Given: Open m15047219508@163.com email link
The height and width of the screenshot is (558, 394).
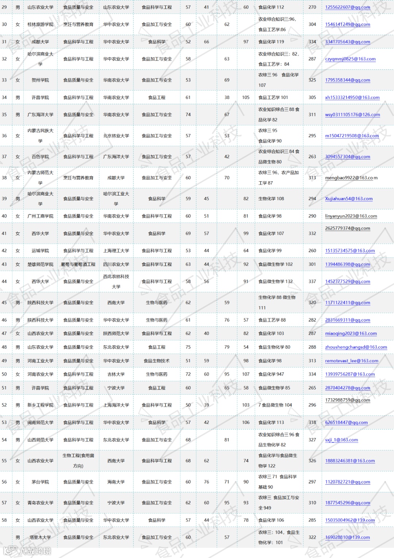Looking at the screenshot, I should pyautogui.click(x=352, y=136).
